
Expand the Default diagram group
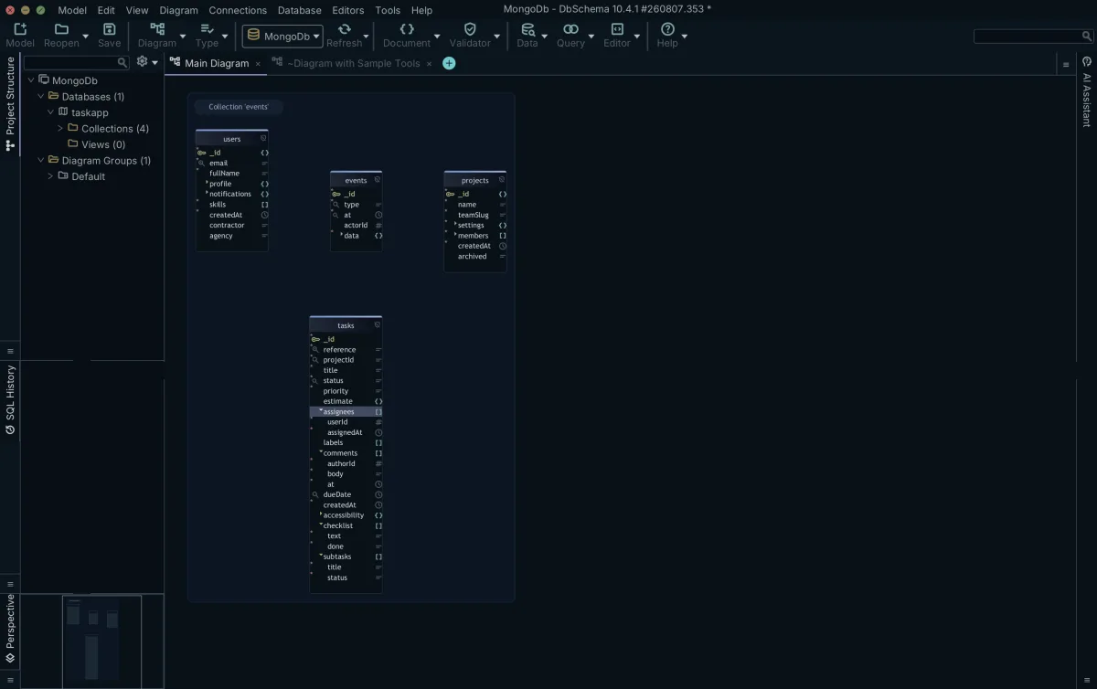click(50, 176)
